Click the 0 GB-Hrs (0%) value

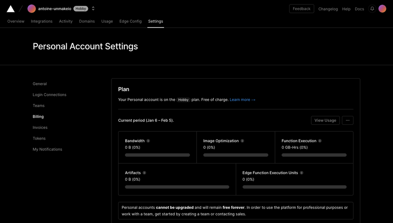(x=294, y=147)
